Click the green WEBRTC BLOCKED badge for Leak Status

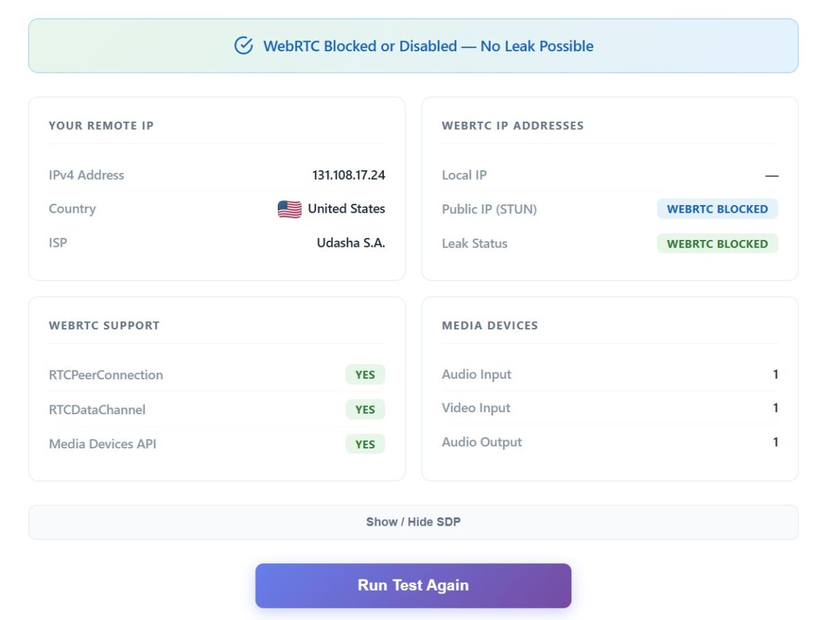pos(718,243)
